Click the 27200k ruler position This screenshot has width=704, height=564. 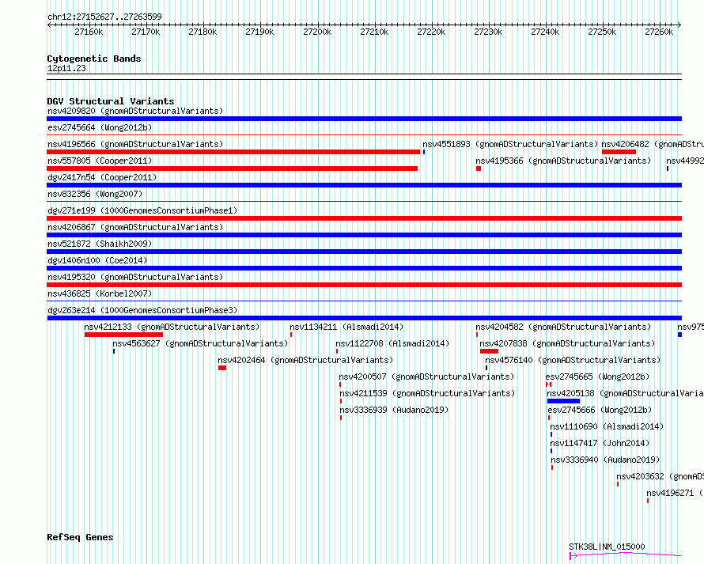tap(317, 32)
